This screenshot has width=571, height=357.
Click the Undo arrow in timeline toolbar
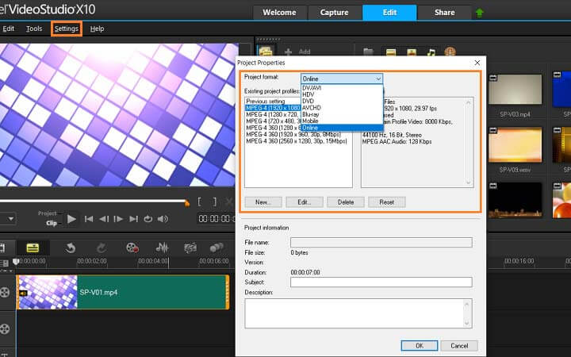coord(71,248)
